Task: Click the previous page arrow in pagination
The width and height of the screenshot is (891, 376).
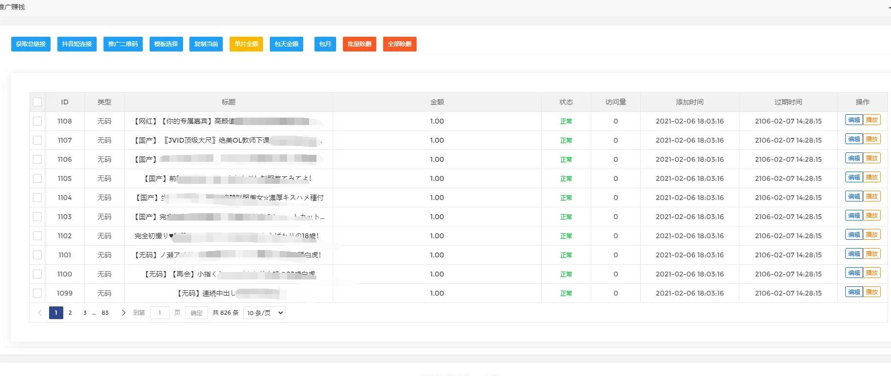Action: click(40, 313)
